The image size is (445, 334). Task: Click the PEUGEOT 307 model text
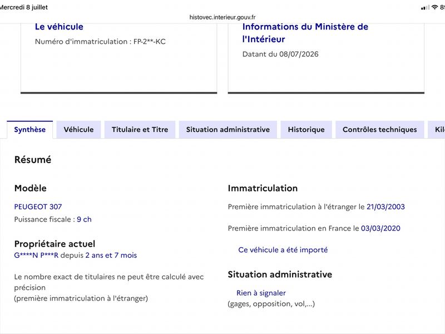(x=38, y=207)
